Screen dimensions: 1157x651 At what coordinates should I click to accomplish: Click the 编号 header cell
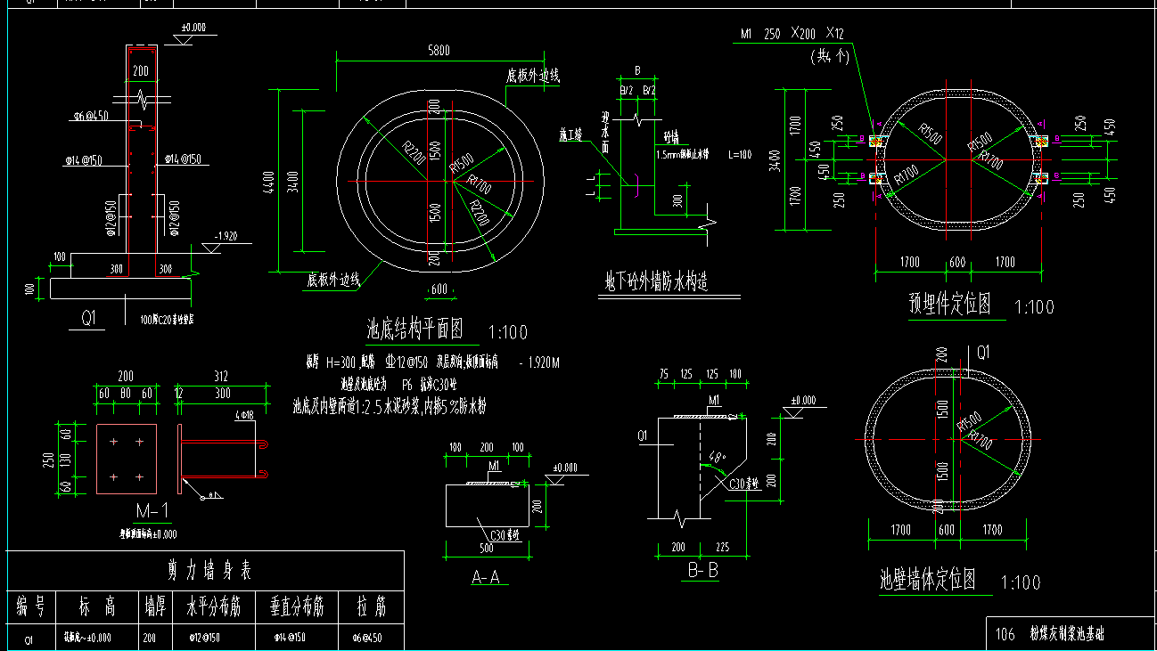(30, 606)
